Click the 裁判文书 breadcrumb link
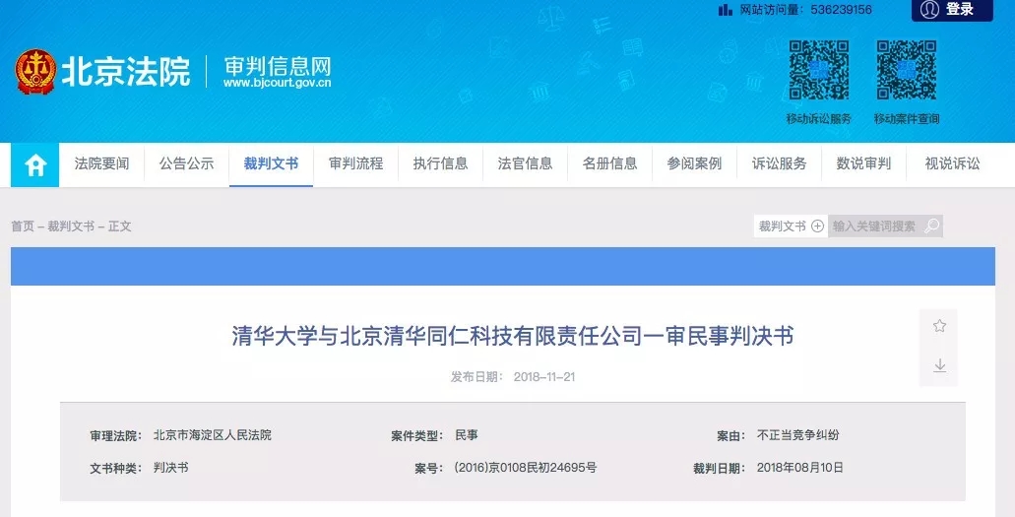1015x517 pixels. (71, 226)
